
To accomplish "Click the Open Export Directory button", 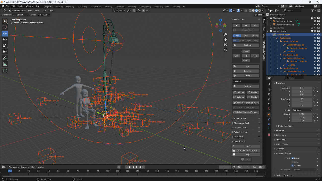I will 247,150.
